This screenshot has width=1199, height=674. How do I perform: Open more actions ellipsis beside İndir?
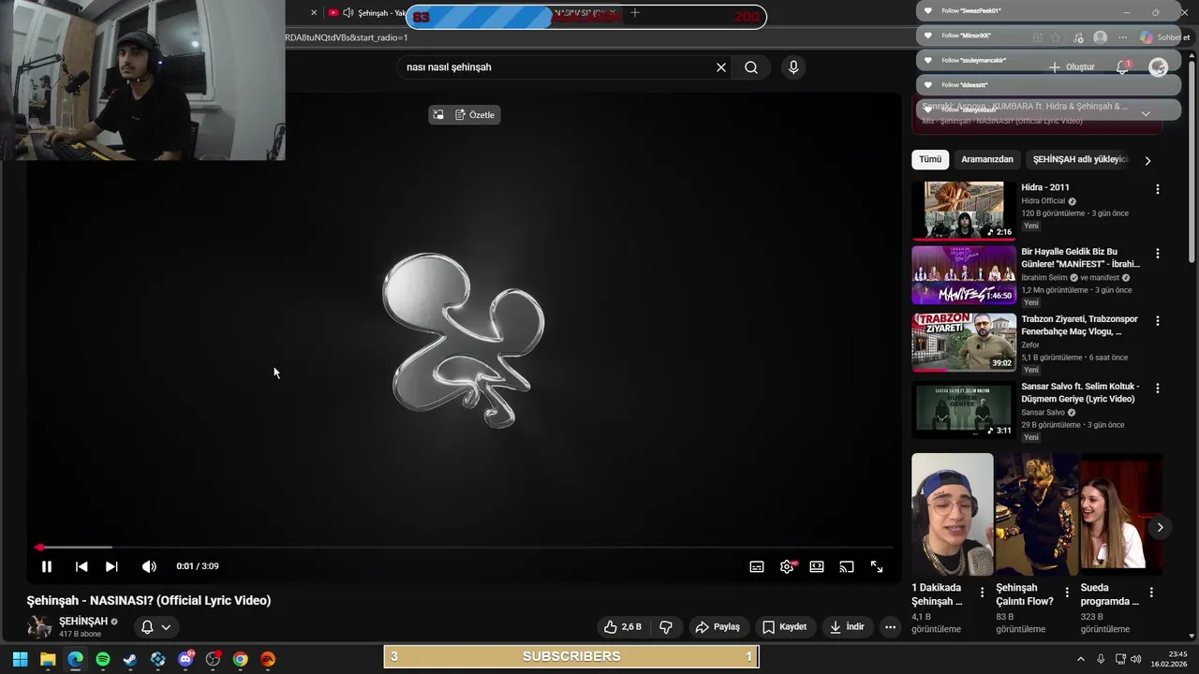point(890,627)
